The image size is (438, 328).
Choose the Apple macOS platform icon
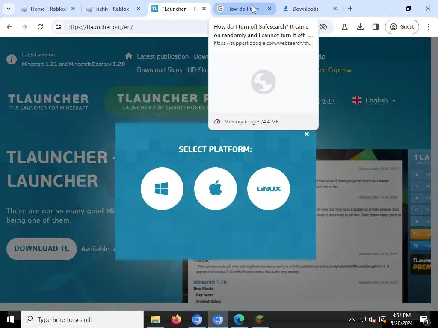pyautogui.click(x=216, y=189)
